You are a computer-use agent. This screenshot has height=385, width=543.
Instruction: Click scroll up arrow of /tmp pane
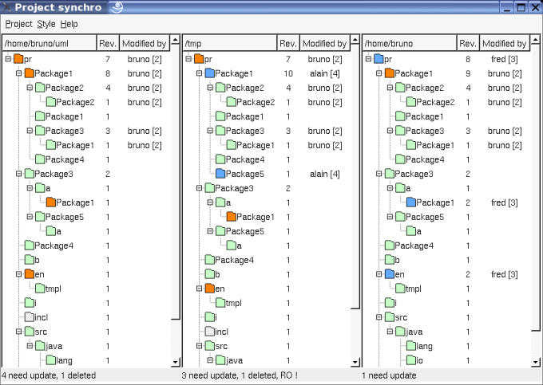click(x=355, y=39)
